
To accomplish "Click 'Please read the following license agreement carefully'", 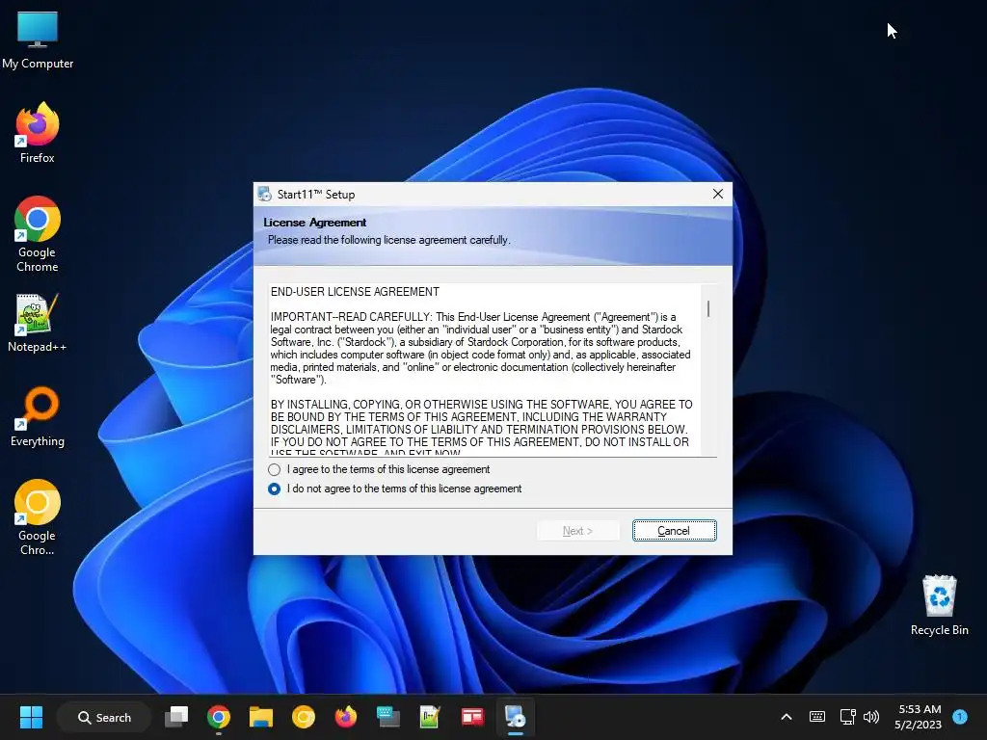I will [x=388, y=240].
